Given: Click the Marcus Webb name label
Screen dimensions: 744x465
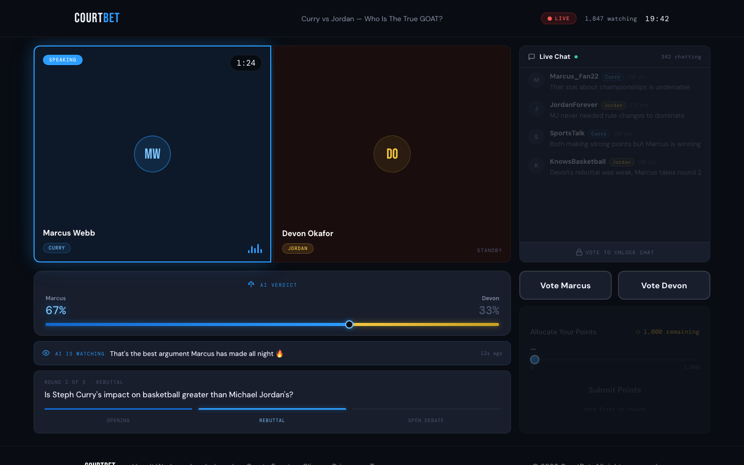Looking at the screenshot, I should point(69,233).
